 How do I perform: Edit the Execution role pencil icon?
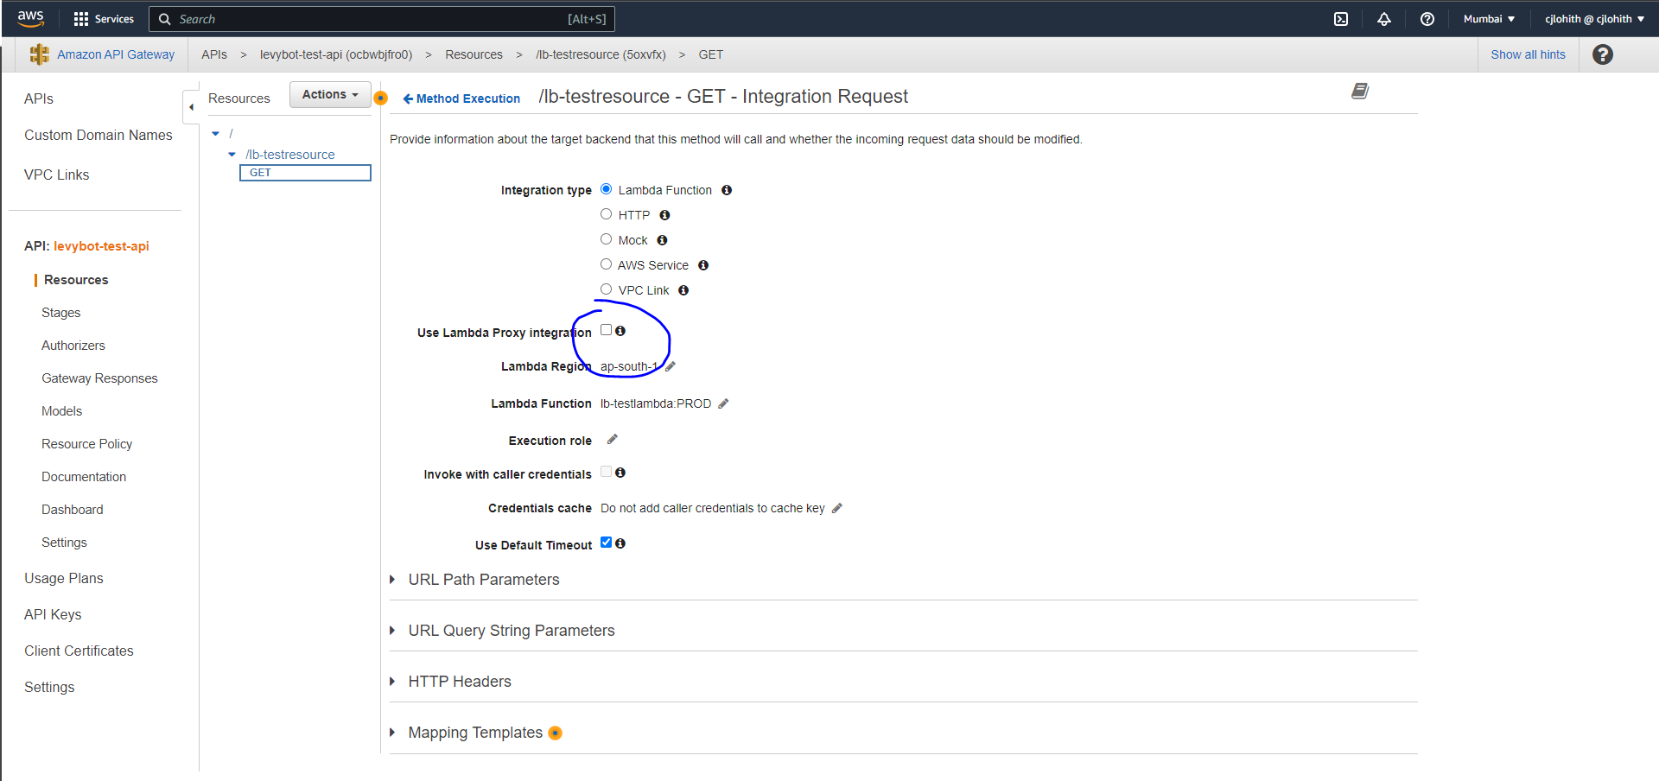pos(612,440)
